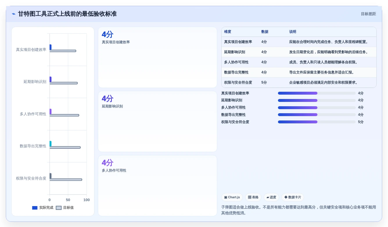Click table cell 延期影响识别
The image size is (388, 227).
(235, 52)
